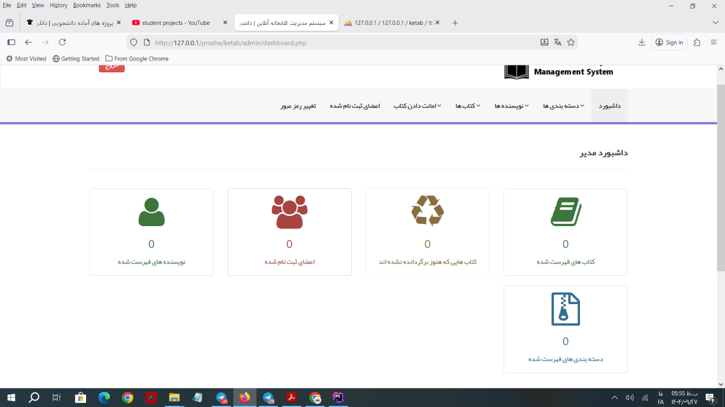
Task: Open Telegram from the Windows taskbar
Action: 221,398
